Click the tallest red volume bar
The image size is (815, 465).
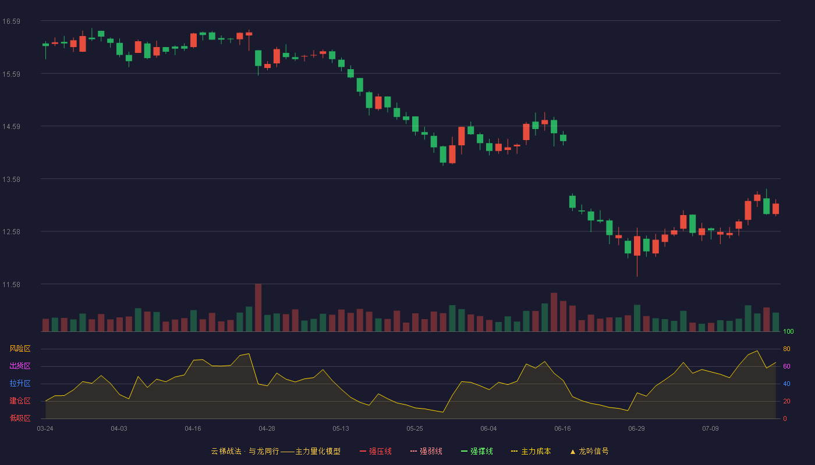point(258,308)
